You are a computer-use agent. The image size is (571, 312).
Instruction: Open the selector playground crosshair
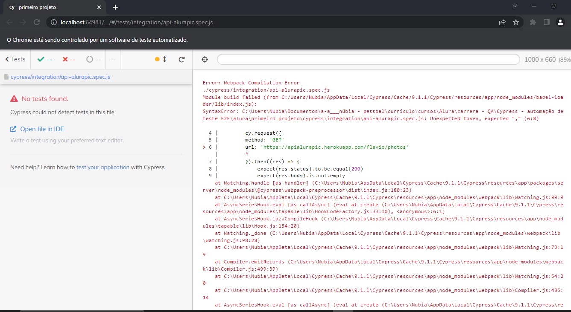pyautogui.click(x=205, y=60)
